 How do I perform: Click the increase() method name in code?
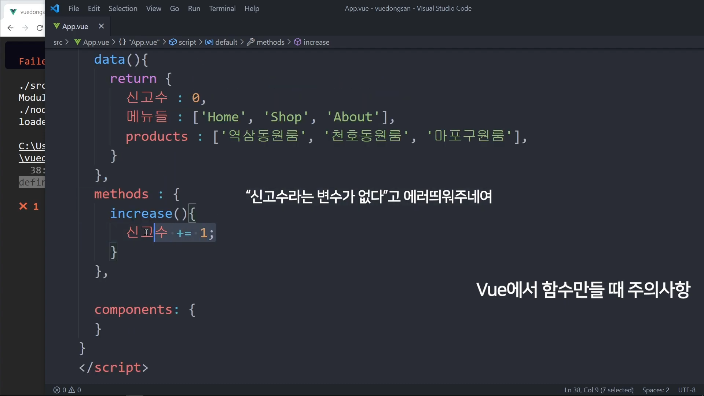(x=141, y=213)
